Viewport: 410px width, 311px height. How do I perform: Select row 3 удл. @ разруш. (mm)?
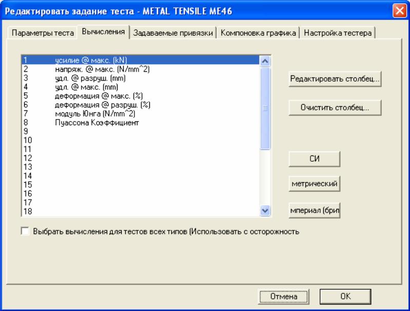pos(141,78)
